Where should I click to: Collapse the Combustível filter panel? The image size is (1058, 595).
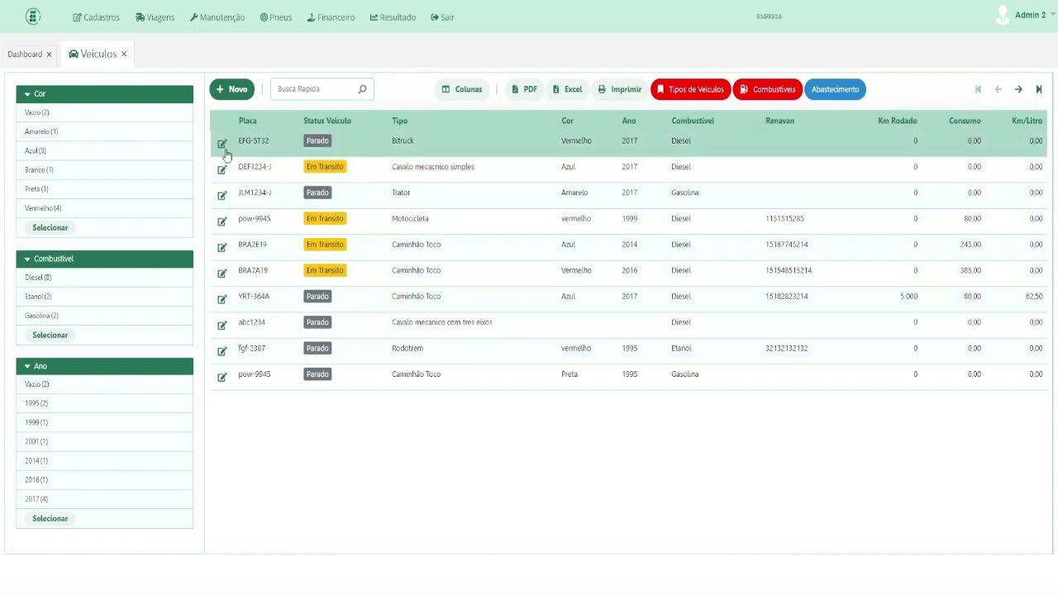104,259
